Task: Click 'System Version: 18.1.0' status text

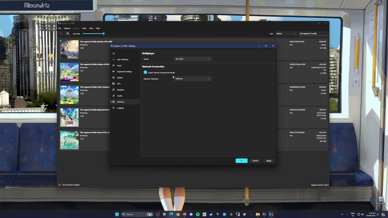Action: coord(320,185)
